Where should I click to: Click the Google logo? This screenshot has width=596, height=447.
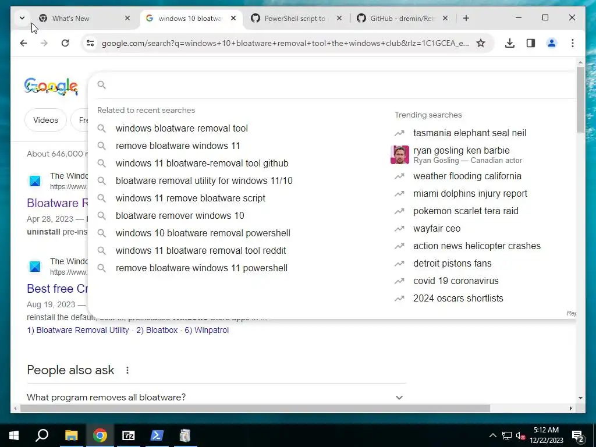(x=51, y=86)
